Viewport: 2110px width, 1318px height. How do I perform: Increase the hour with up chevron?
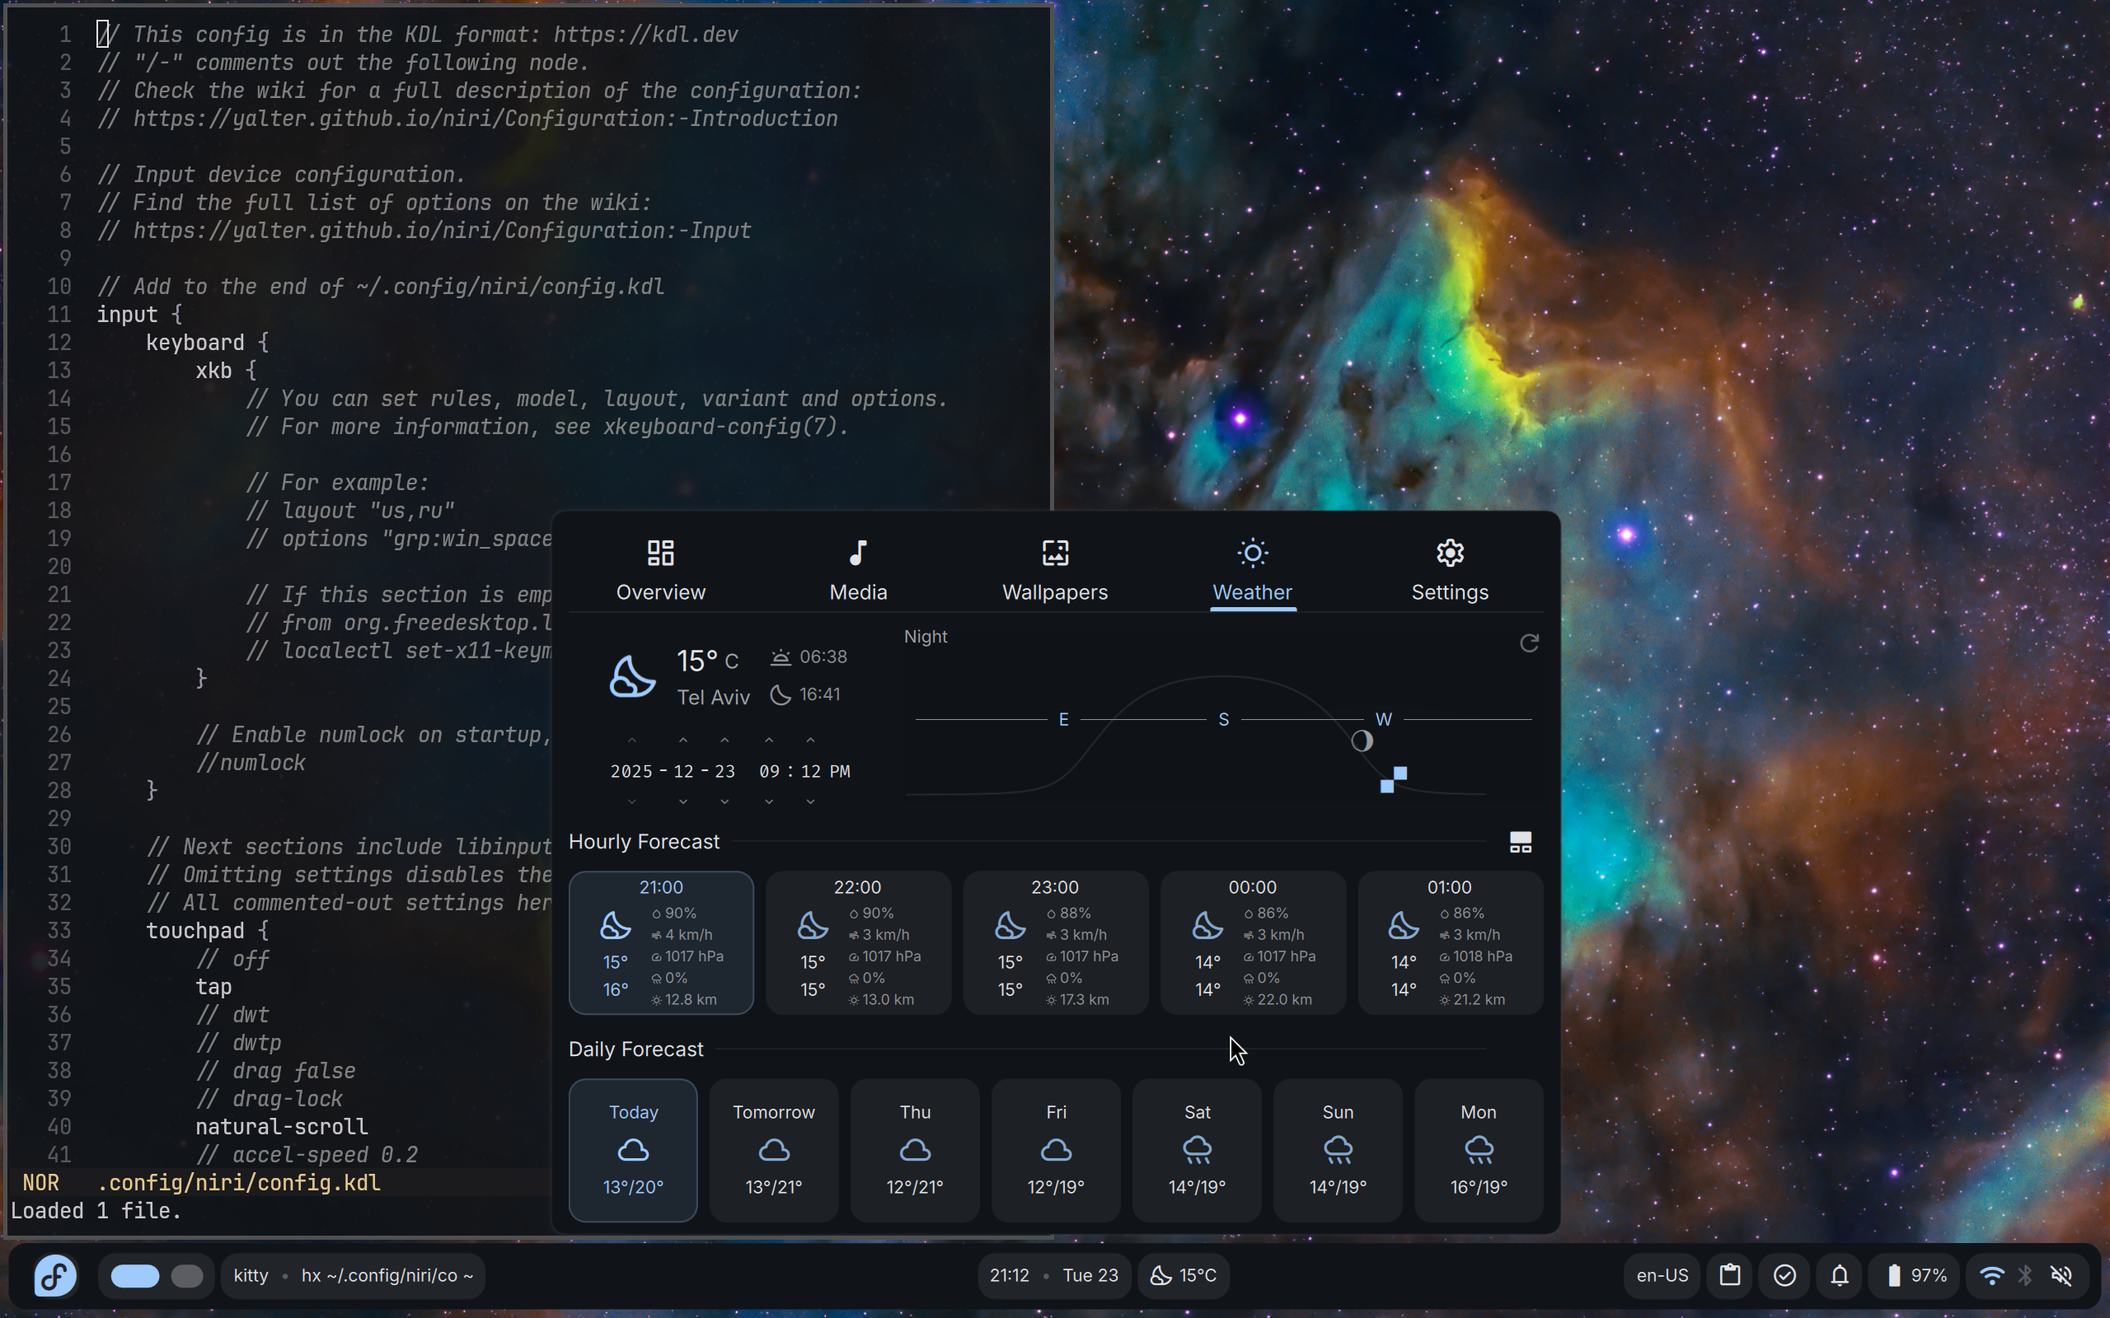[768, 740]
